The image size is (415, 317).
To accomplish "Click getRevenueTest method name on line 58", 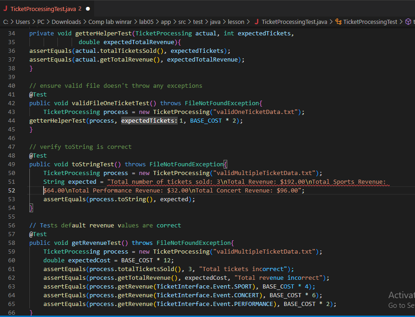I will (x=96, y=243).
